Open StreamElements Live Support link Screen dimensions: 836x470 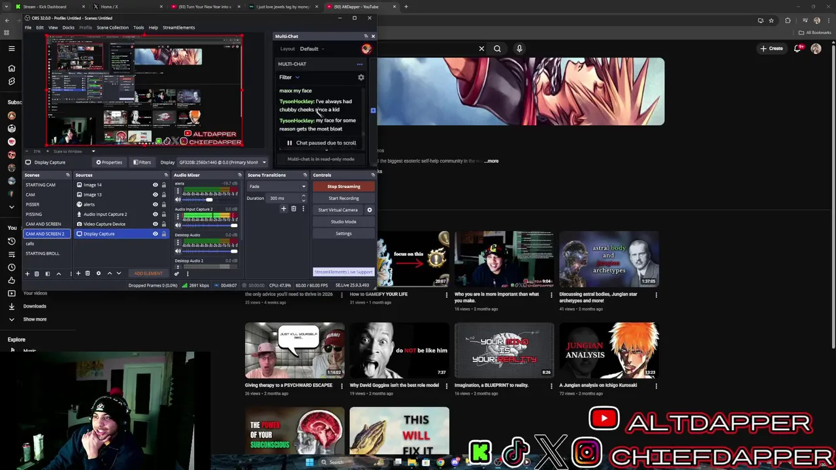pos(344,272)
